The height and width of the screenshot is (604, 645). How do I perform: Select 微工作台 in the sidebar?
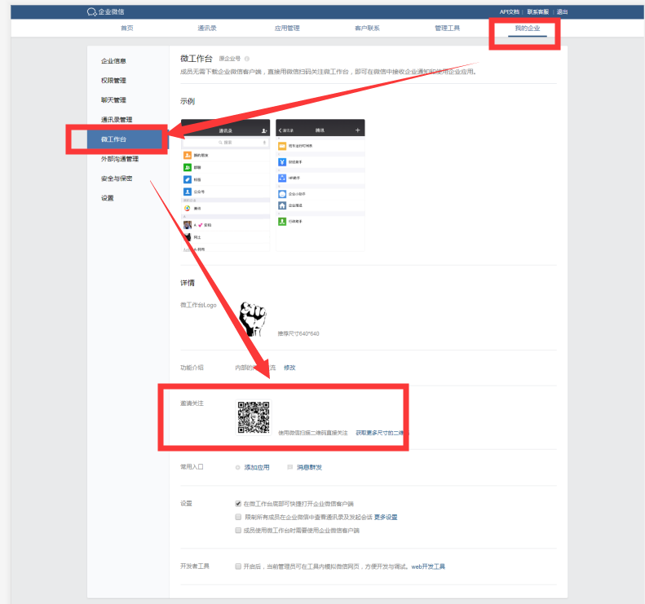(128, 139)
